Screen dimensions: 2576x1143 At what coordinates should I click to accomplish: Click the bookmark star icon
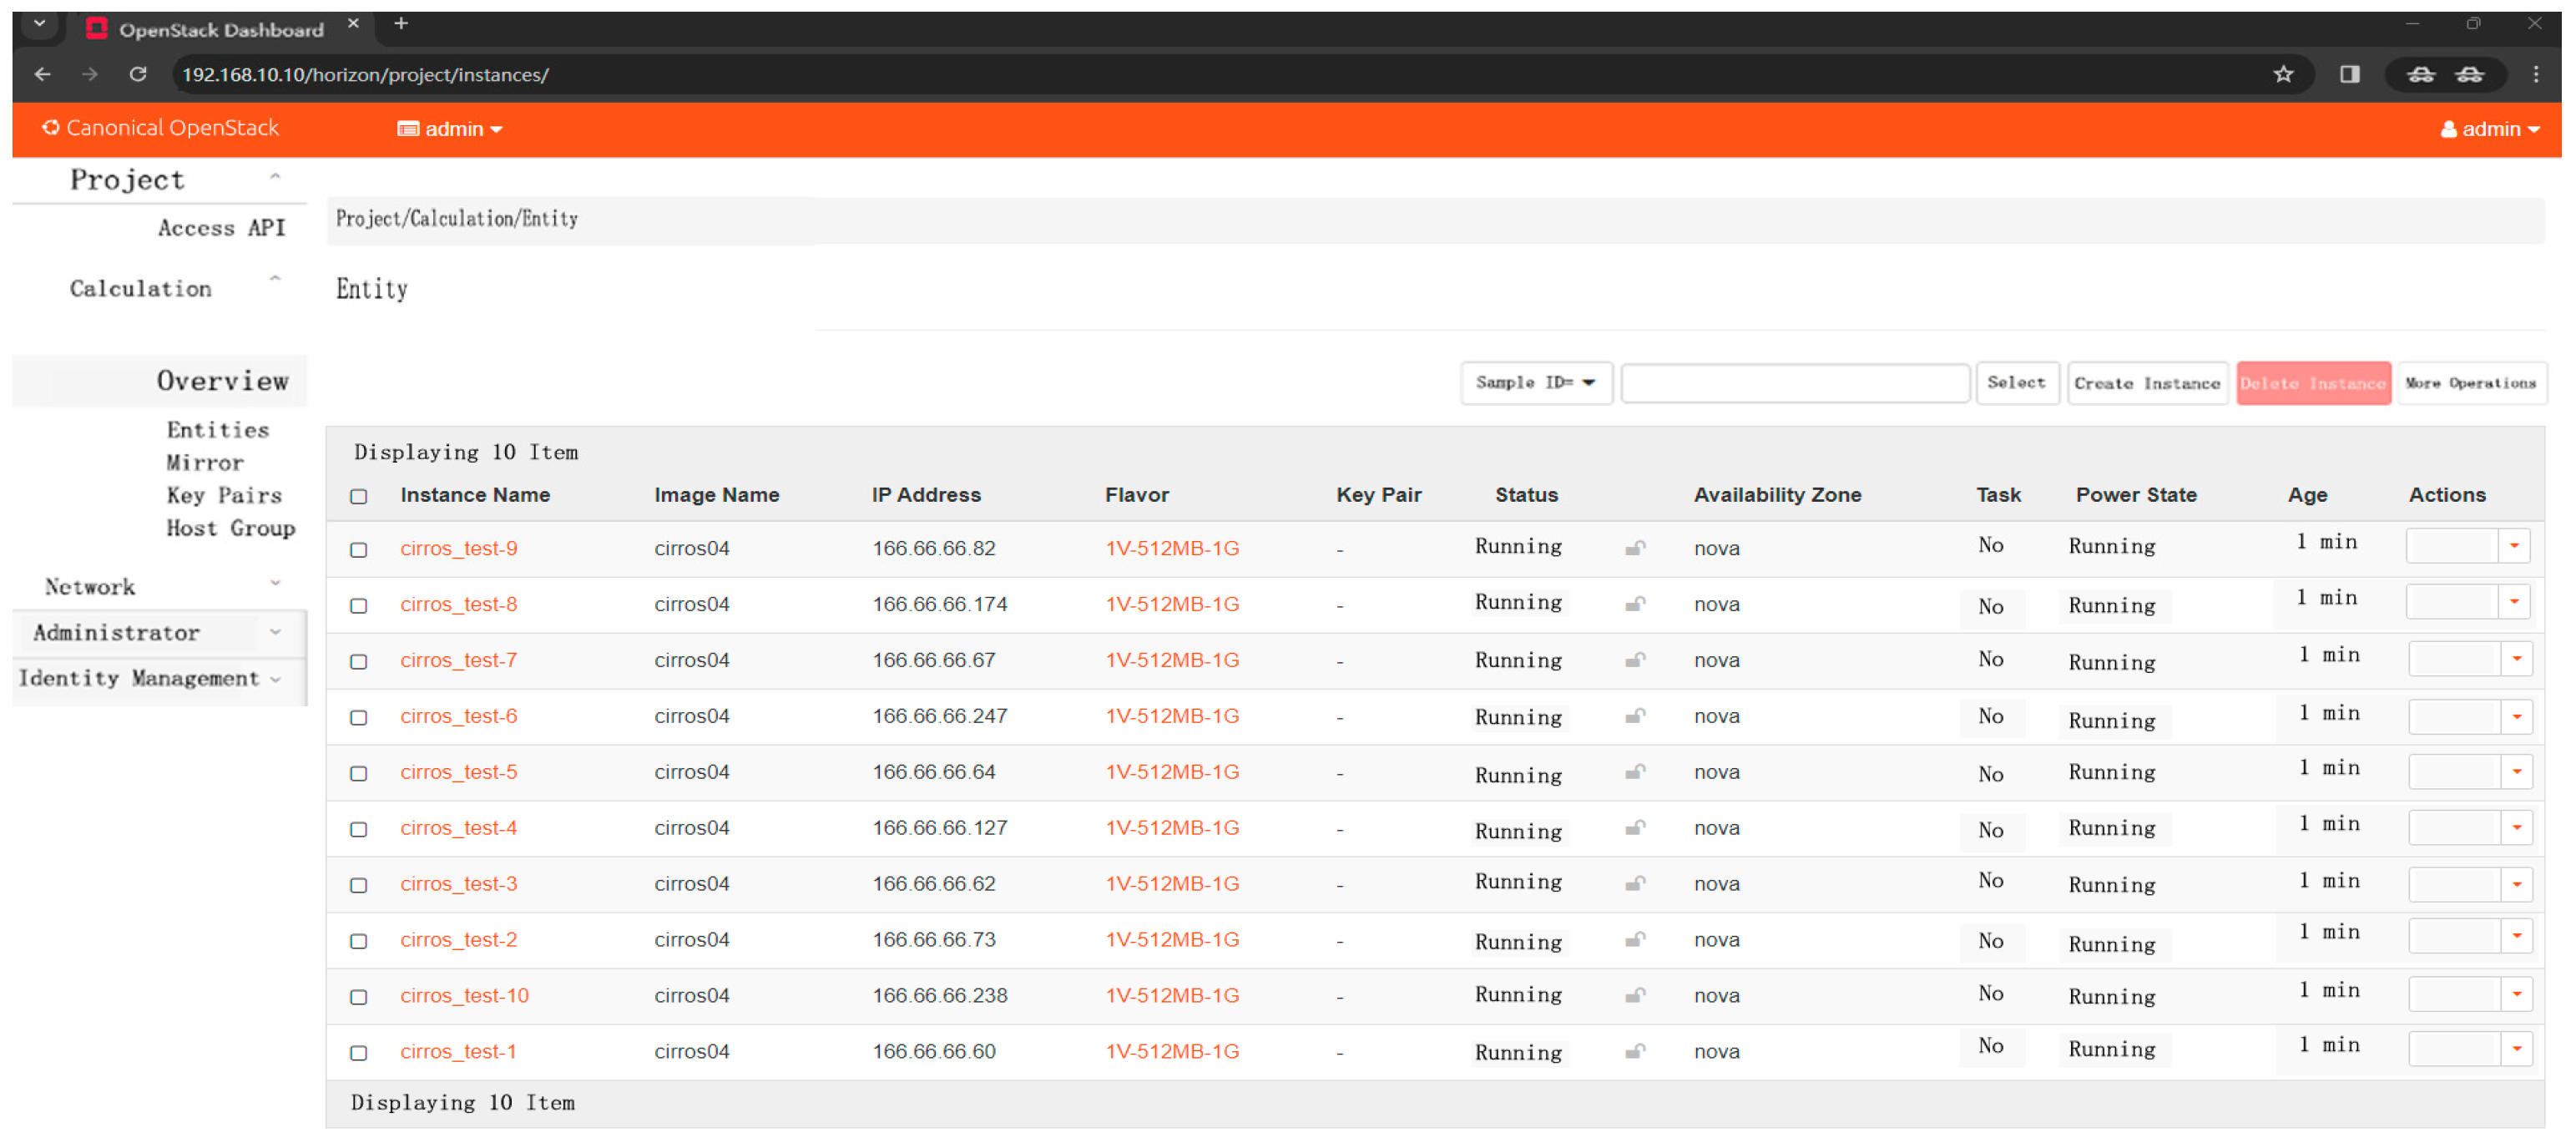pos(2283,74)
